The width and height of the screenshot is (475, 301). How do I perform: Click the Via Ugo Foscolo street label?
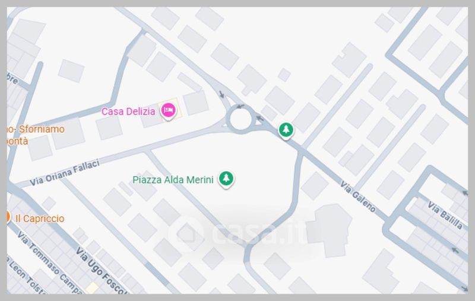pos(101,271)
